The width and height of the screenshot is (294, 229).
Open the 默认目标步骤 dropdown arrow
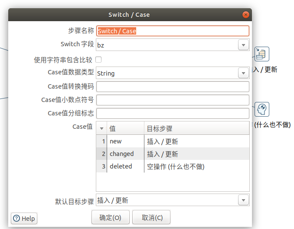pyautogui.click(x=243, y=200)
